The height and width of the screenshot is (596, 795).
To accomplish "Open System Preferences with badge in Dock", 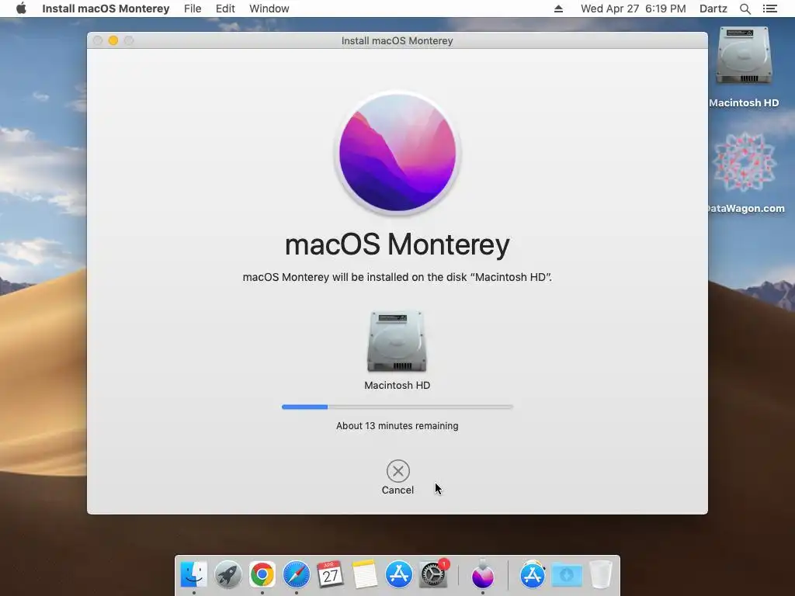I will coord(433,575).
